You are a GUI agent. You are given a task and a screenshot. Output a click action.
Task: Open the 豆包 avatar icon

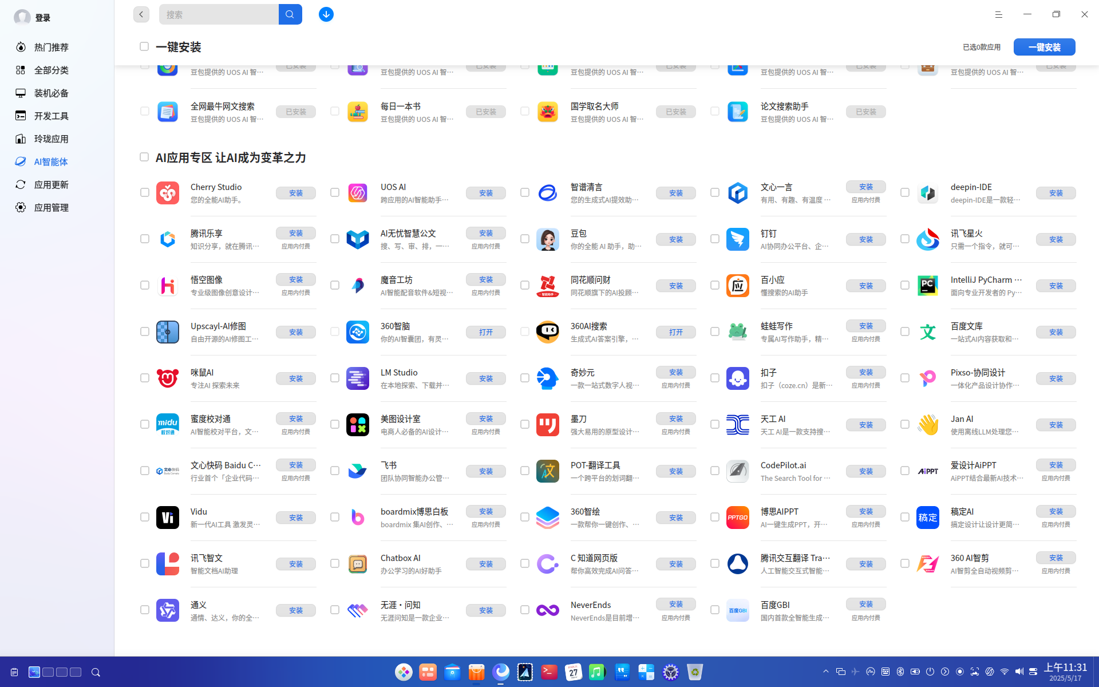tap(548, 239)
